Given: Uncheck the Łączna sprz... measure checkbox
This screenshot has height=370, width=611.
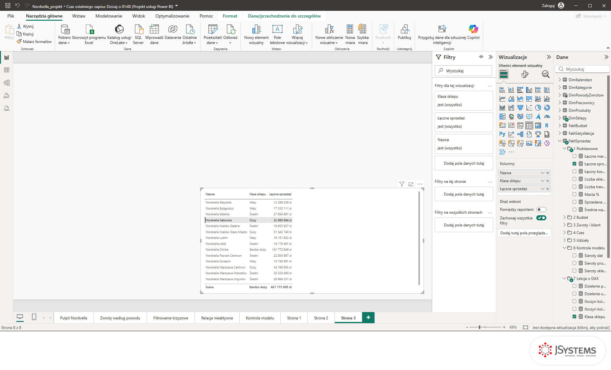Looking at the screenshot, I should (x=574, y=164).
